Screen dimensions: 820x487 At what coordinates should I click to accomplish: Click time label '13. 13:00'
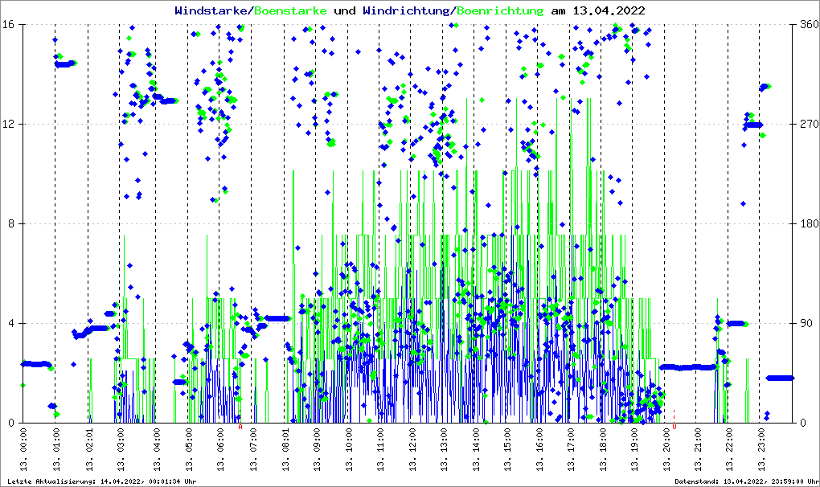(444, 449)
